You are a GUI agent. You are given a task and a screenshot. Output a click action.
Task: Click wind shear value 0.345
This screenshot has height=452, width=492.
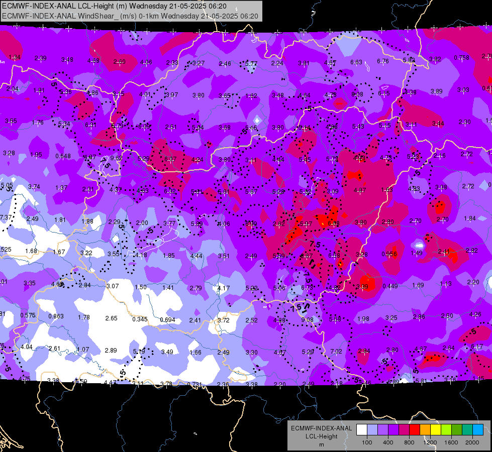tap(140, 319)
